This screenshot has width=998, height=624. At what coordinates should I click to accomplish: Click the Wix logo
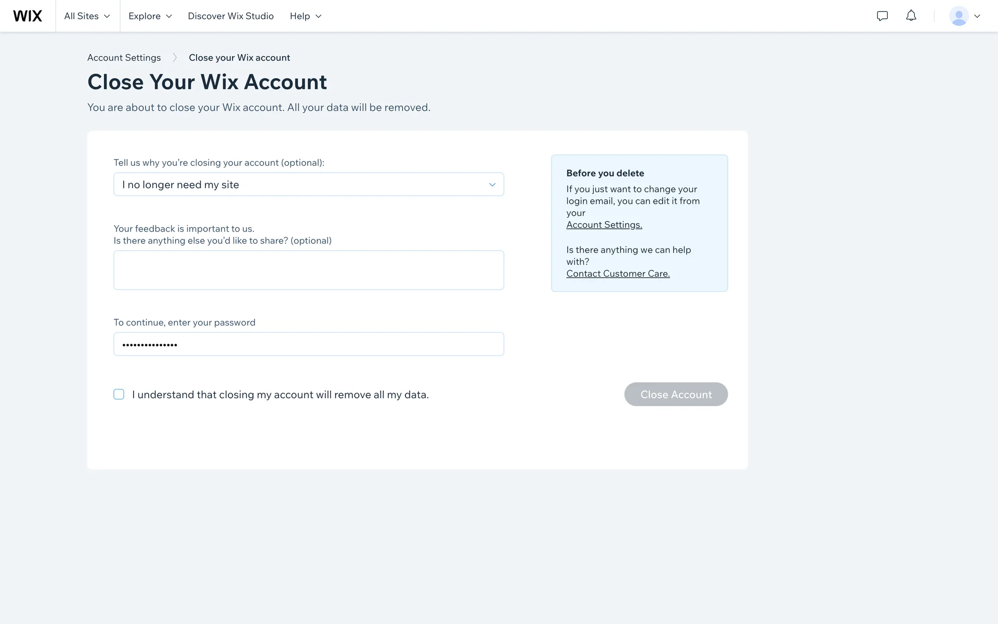click(x=28, y=16)
